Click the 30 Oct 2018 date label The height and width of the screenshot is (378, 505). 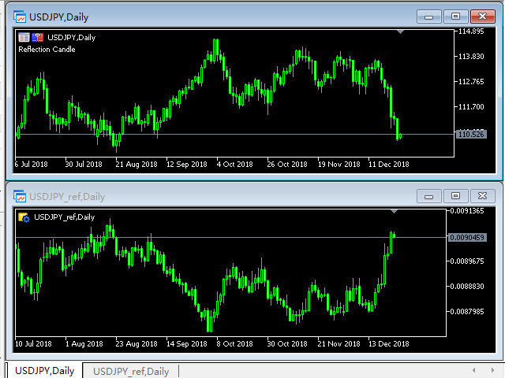pyautogui.click(x=287, y=344)
